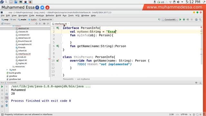Open Project panel gear settings
The height and width of the screenshot is (116, 206).
pos(44,24)
